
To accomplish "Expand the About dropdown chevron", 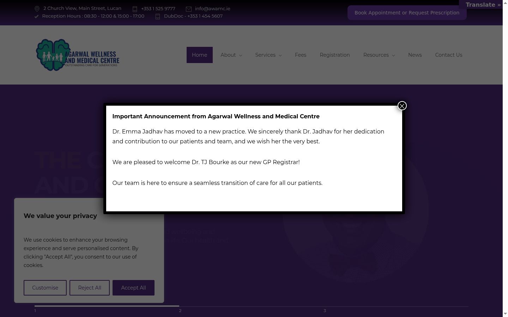I will tap(241, 55).
